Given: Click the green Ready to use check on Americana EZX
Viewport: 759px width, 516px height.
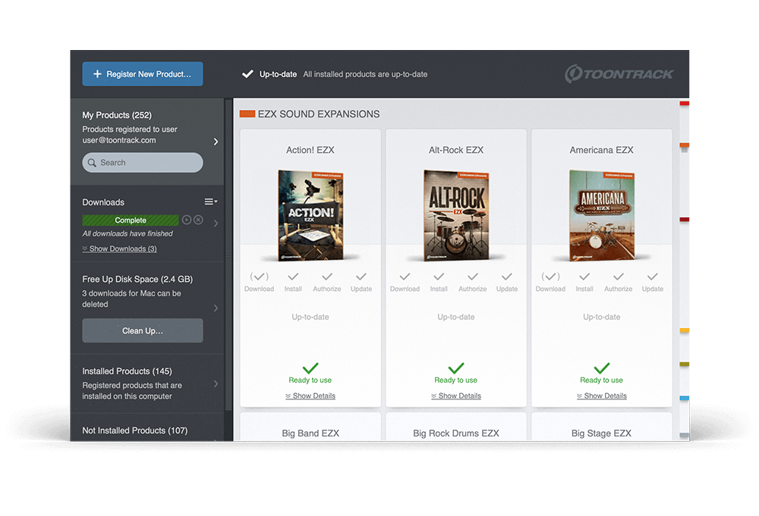Looking at the screenshot, I should (601, 369).
